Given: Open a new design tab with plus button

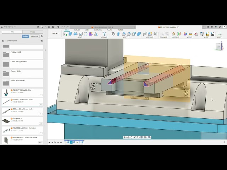Looking at the screenshot, I should [x=204, y=27].
